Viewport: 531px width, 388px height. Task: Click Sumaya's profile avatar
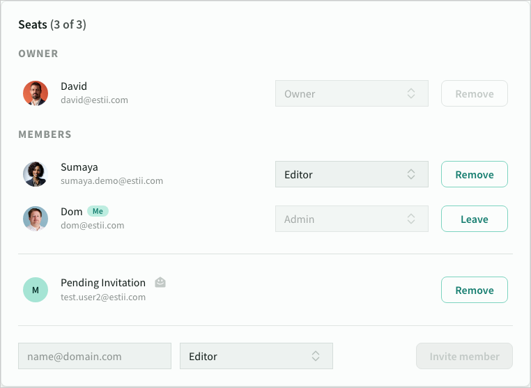(36, 174)
